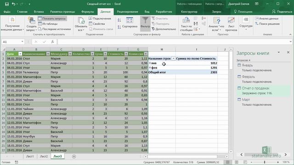Open the Дата column filter dropdown
Viewport: 294px width, 165px height.
(x=20, y=54)
